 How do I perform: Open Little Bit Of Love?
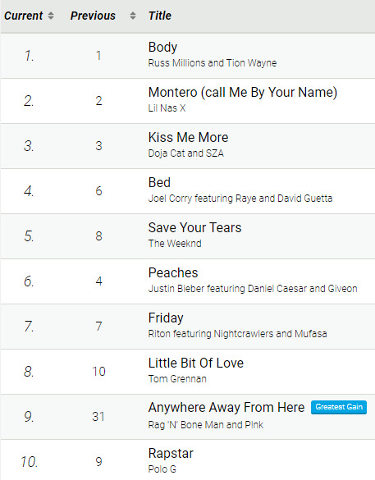(x=196, y=363)
